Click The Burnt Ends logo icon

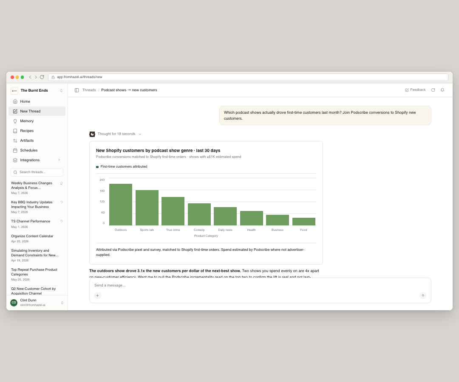(x=14, y=90)
